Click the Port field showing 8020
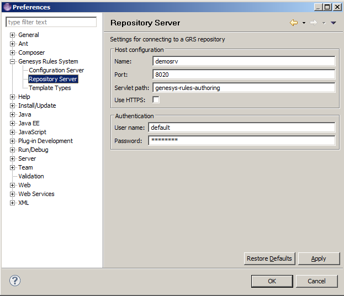The image size is (344, 296). tap(244, 75)
